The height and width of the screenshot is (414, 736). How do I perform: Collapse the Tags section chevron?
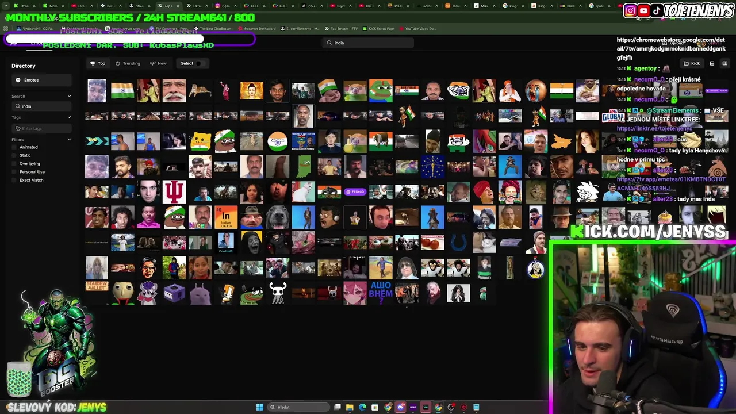pos(69,117)
